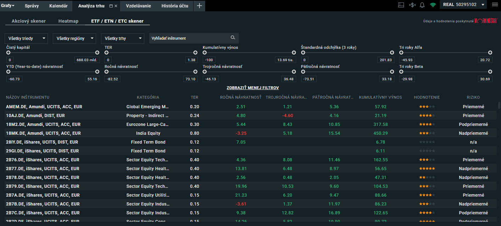
Task: Focus the Vyhľadať inštrument search field
Action: click(188, 38)
